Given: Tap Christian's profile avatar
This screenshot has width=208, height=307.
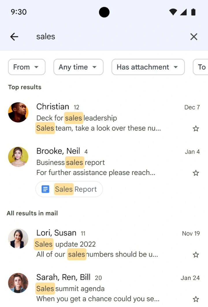Looking at the screenshot, I should tap(18, 112).
